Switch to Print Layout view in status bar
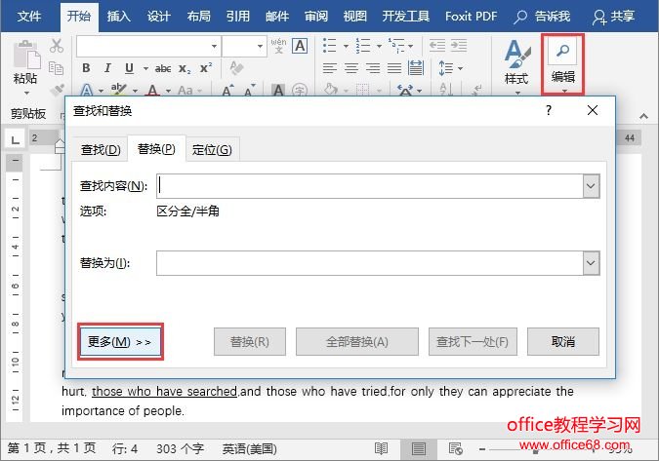 [418, 449]
